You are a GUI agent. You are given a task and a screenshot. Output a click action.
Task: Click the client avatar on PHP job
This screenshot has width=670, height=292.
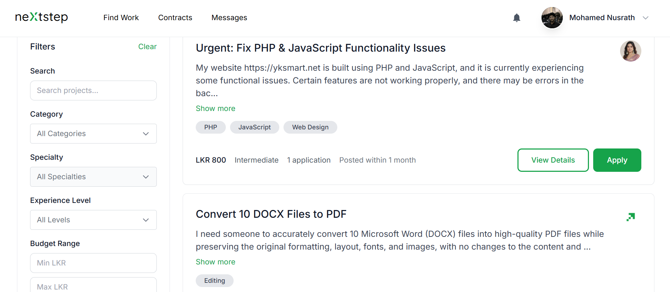630,51
